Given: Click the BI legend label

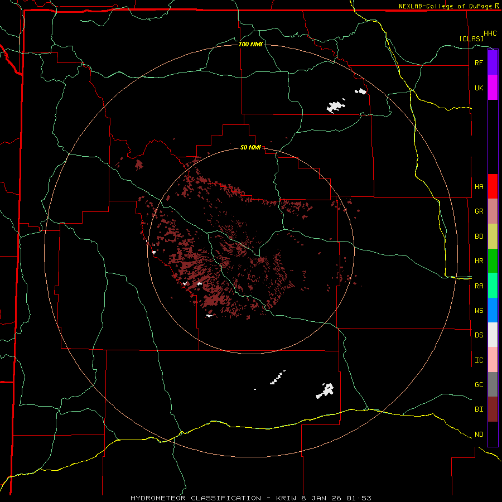Looking at the screenshot, I should tap(479, 409).
